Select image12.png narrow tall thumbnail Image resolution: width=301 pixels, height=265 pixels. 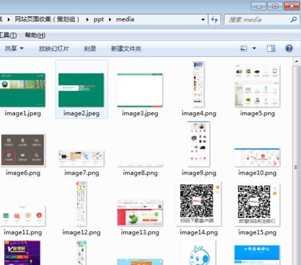(81, 203)
